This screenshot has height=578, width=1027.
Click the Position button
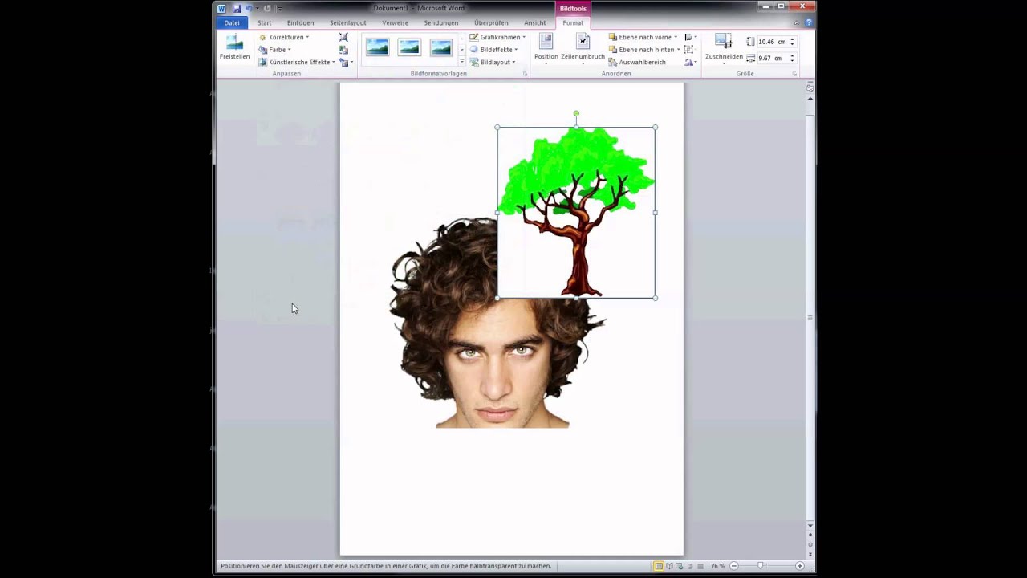pos(546,48)
